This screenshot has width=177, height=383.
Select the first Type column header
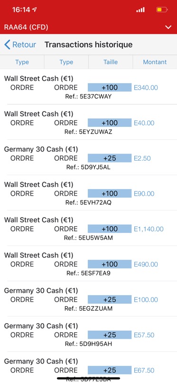pyautogui.click(x=22, y=62)
